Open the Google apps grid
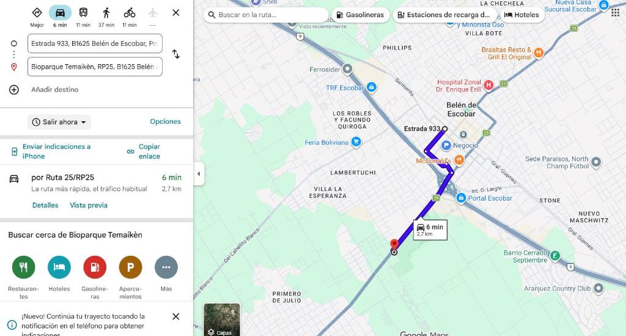626x336 pixels. coord(615,13)
